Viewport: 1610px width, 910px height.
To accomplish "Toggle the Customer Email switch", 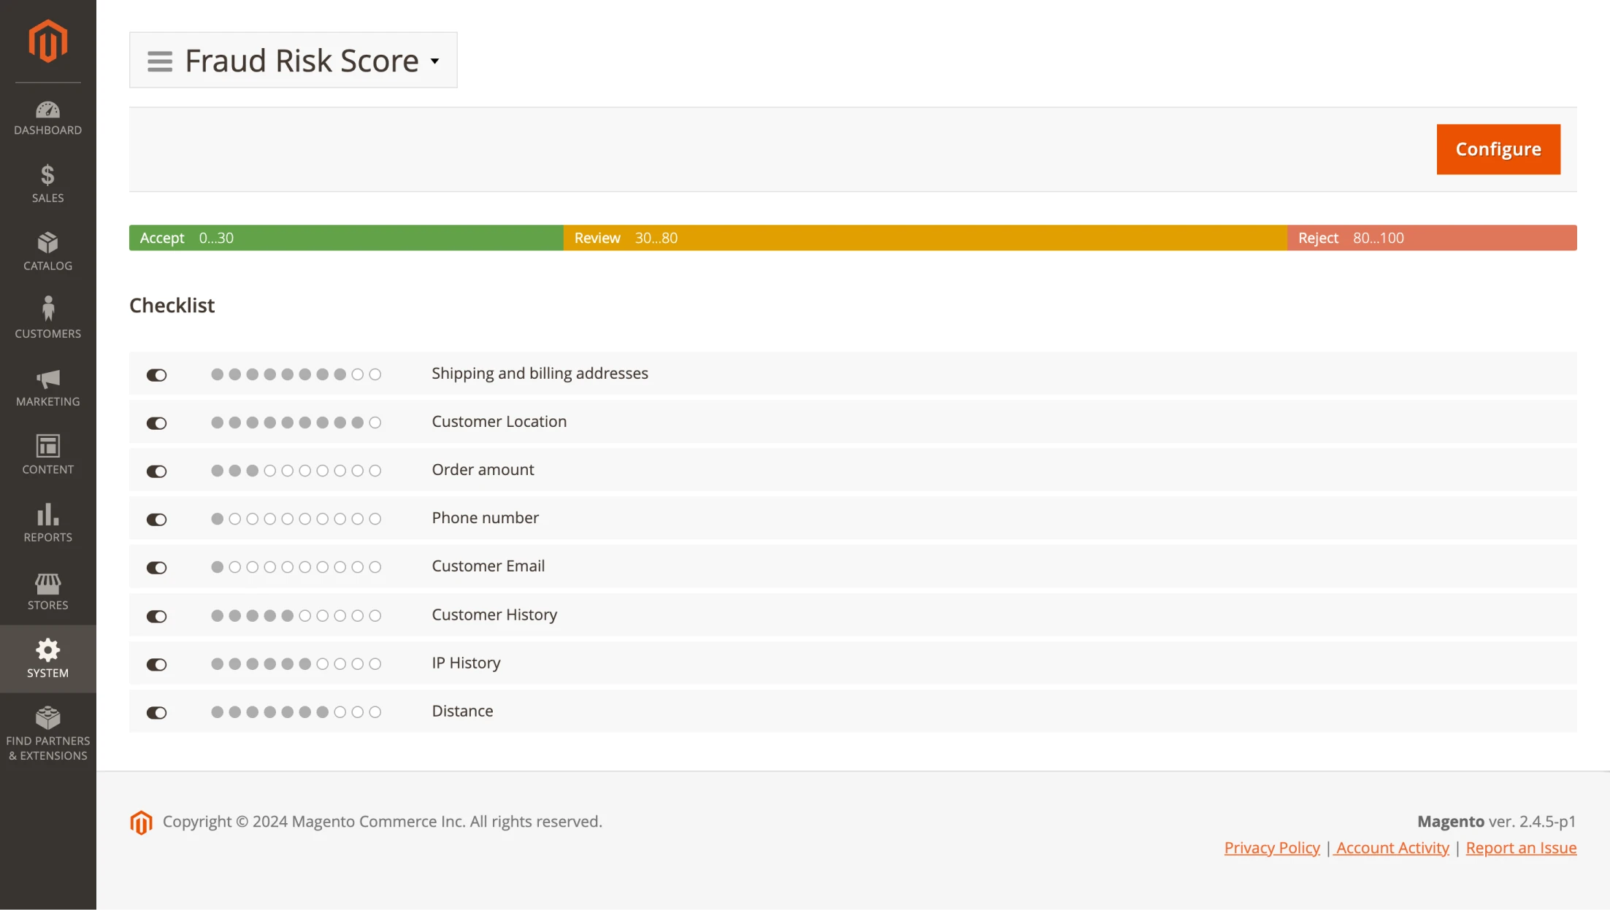I will (x=156, y=566).
